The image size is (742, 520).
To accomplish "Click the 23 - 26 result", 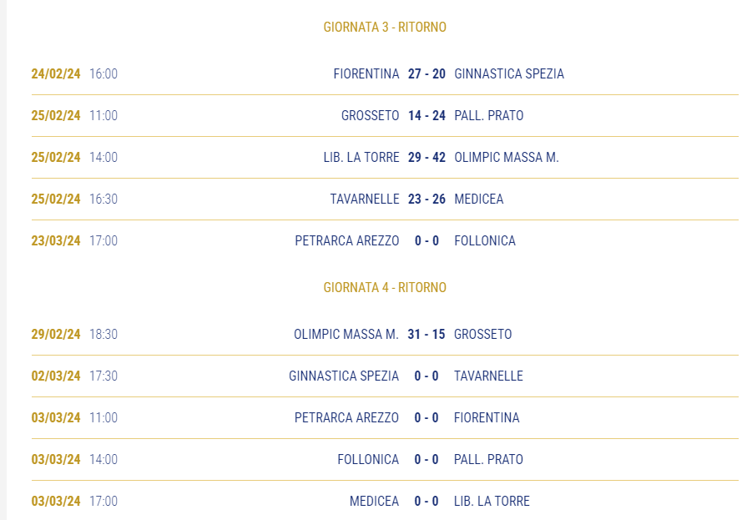I will [x=427, y=199].
